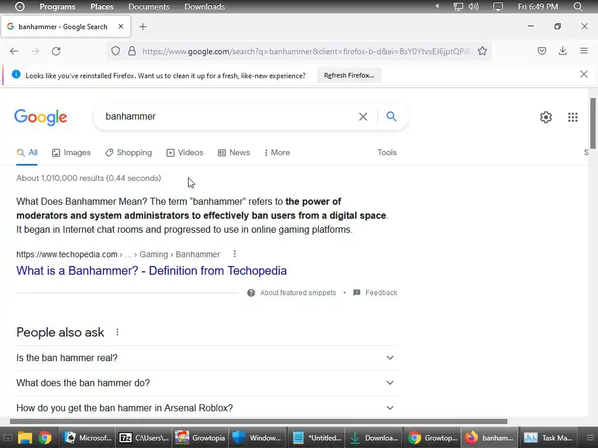This screenshot has height=448, width=598.
Task: Switch to Task Manager taskbar window
Action: click(548, 437)
